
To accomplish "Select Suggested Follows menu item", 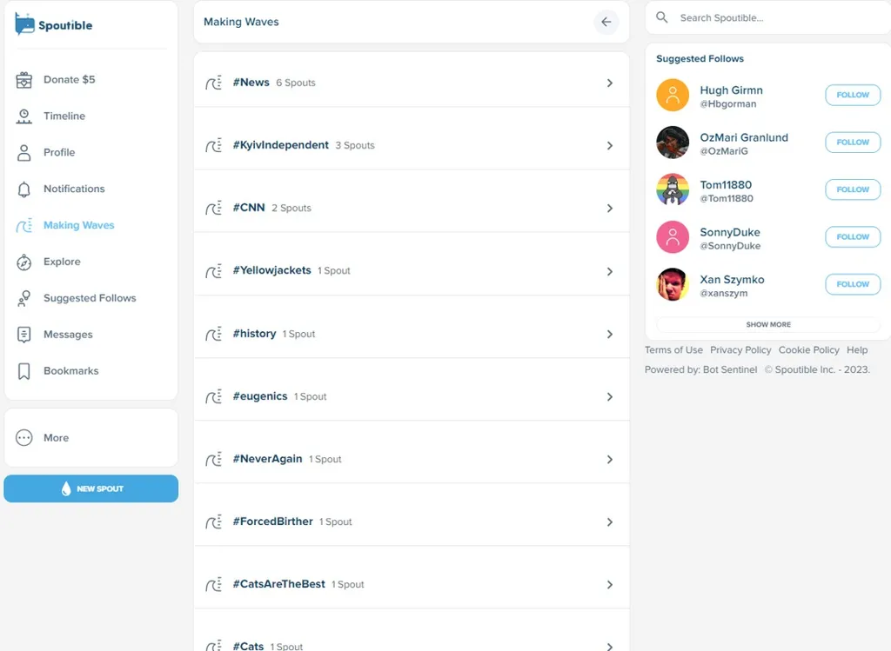I will tap(90, 298).
